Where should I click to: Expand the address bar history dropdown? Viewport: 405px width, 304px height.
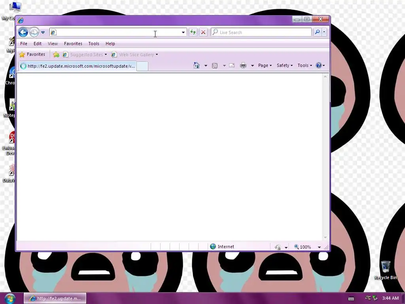pyautogui.click(x=183, y=32)
